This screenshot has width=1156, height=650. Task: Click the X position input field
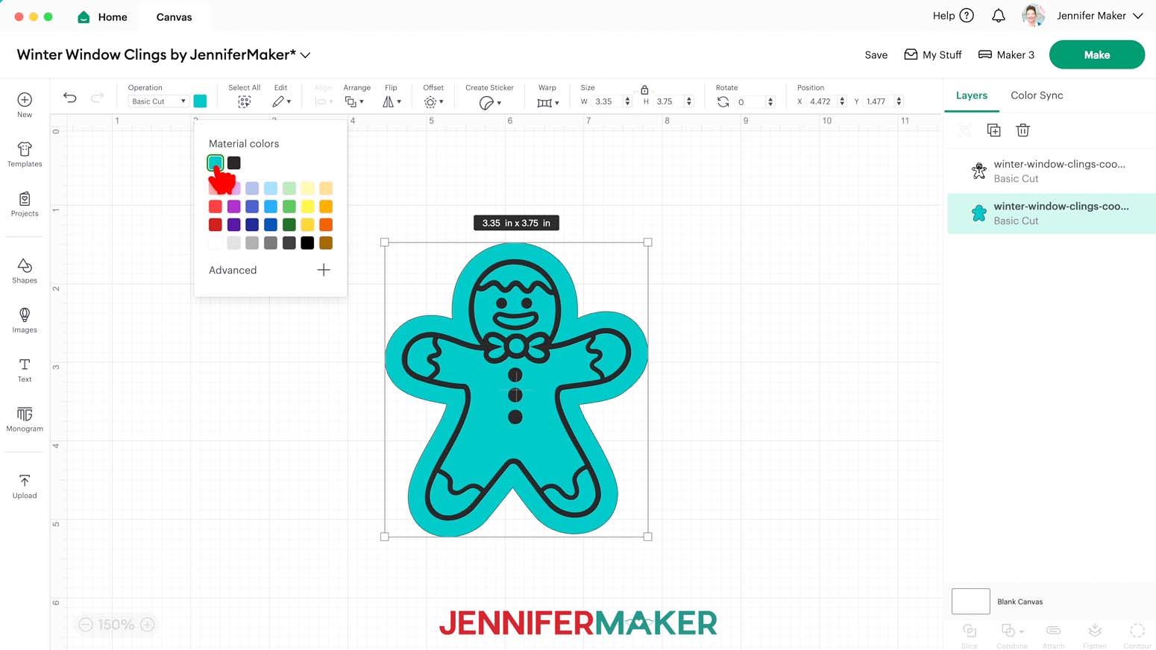(821, 101)
